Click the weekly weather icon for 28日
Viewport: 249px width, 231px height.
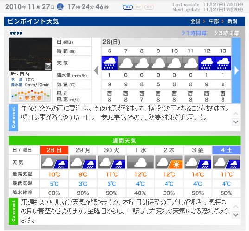click(54, 162)
